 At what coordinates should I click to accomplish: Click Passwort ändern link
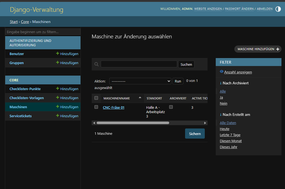pos(239,9)
